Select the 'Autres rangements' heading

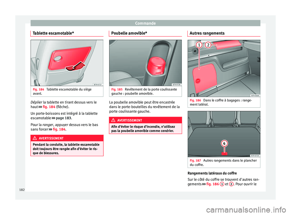point(207,33)
